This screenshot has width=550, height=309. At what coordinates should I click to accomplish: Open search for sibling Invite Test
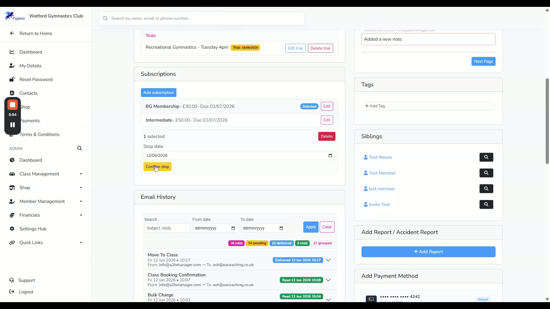486,204
